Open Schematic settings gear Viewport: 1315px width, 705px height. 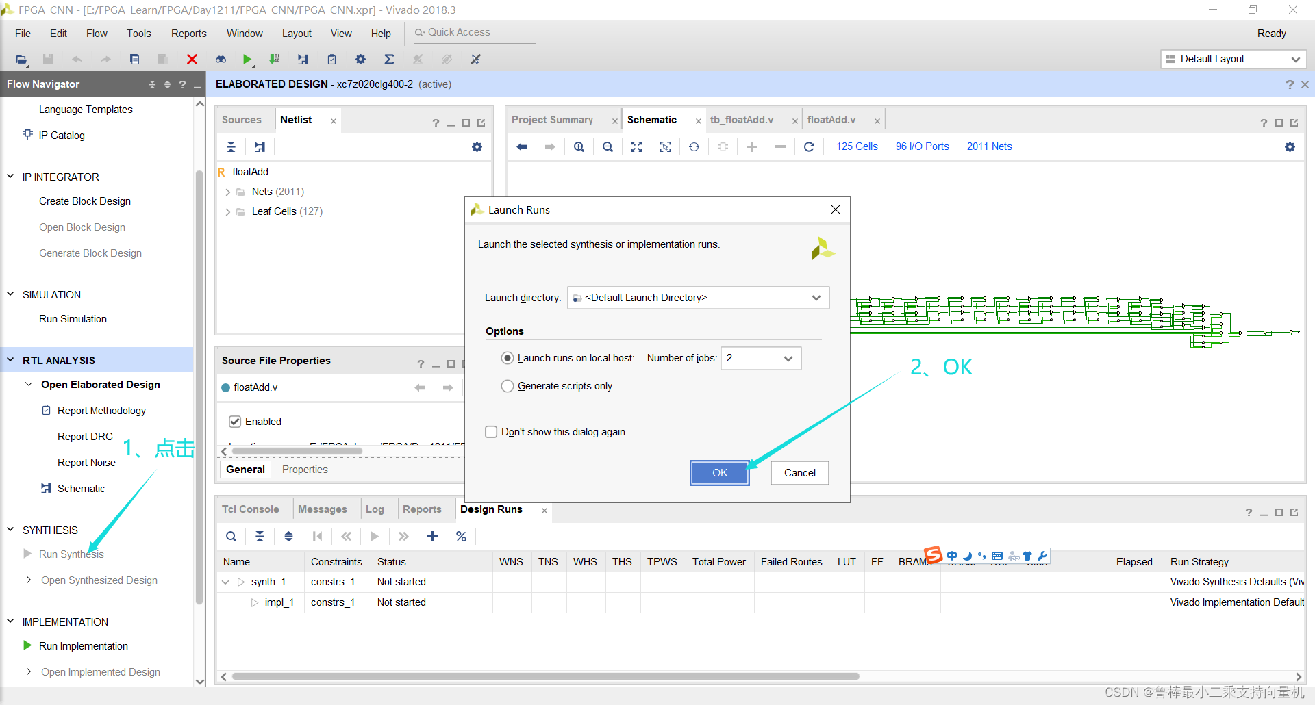coord(1290,146)
